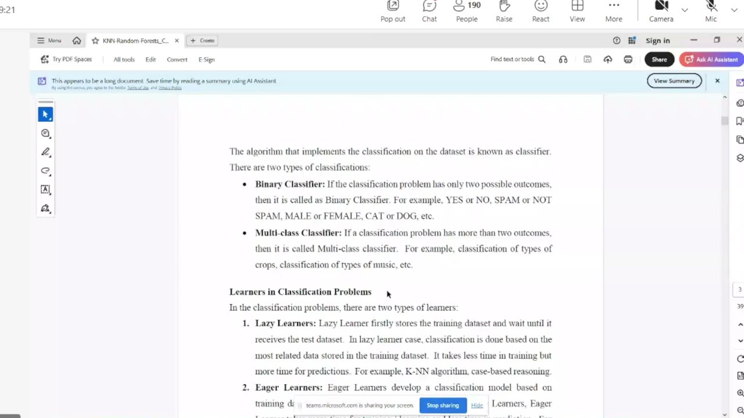Open Acrobat help question mark
This screenshot has height=418, width=744.
[x=616, y=41]
